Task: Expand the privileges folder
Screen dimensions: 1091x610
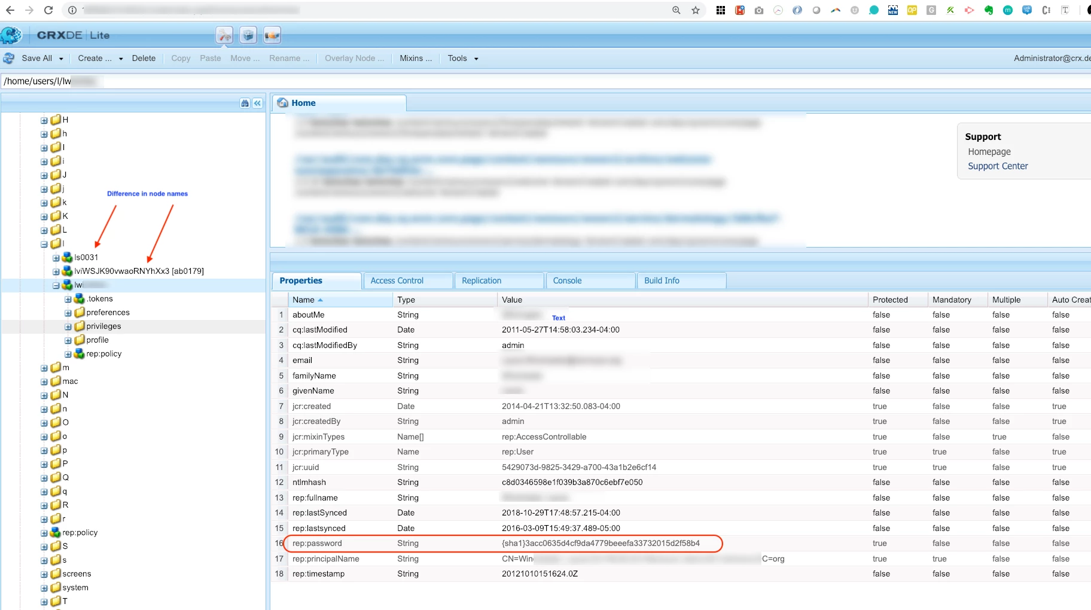Action: [68, 327]
